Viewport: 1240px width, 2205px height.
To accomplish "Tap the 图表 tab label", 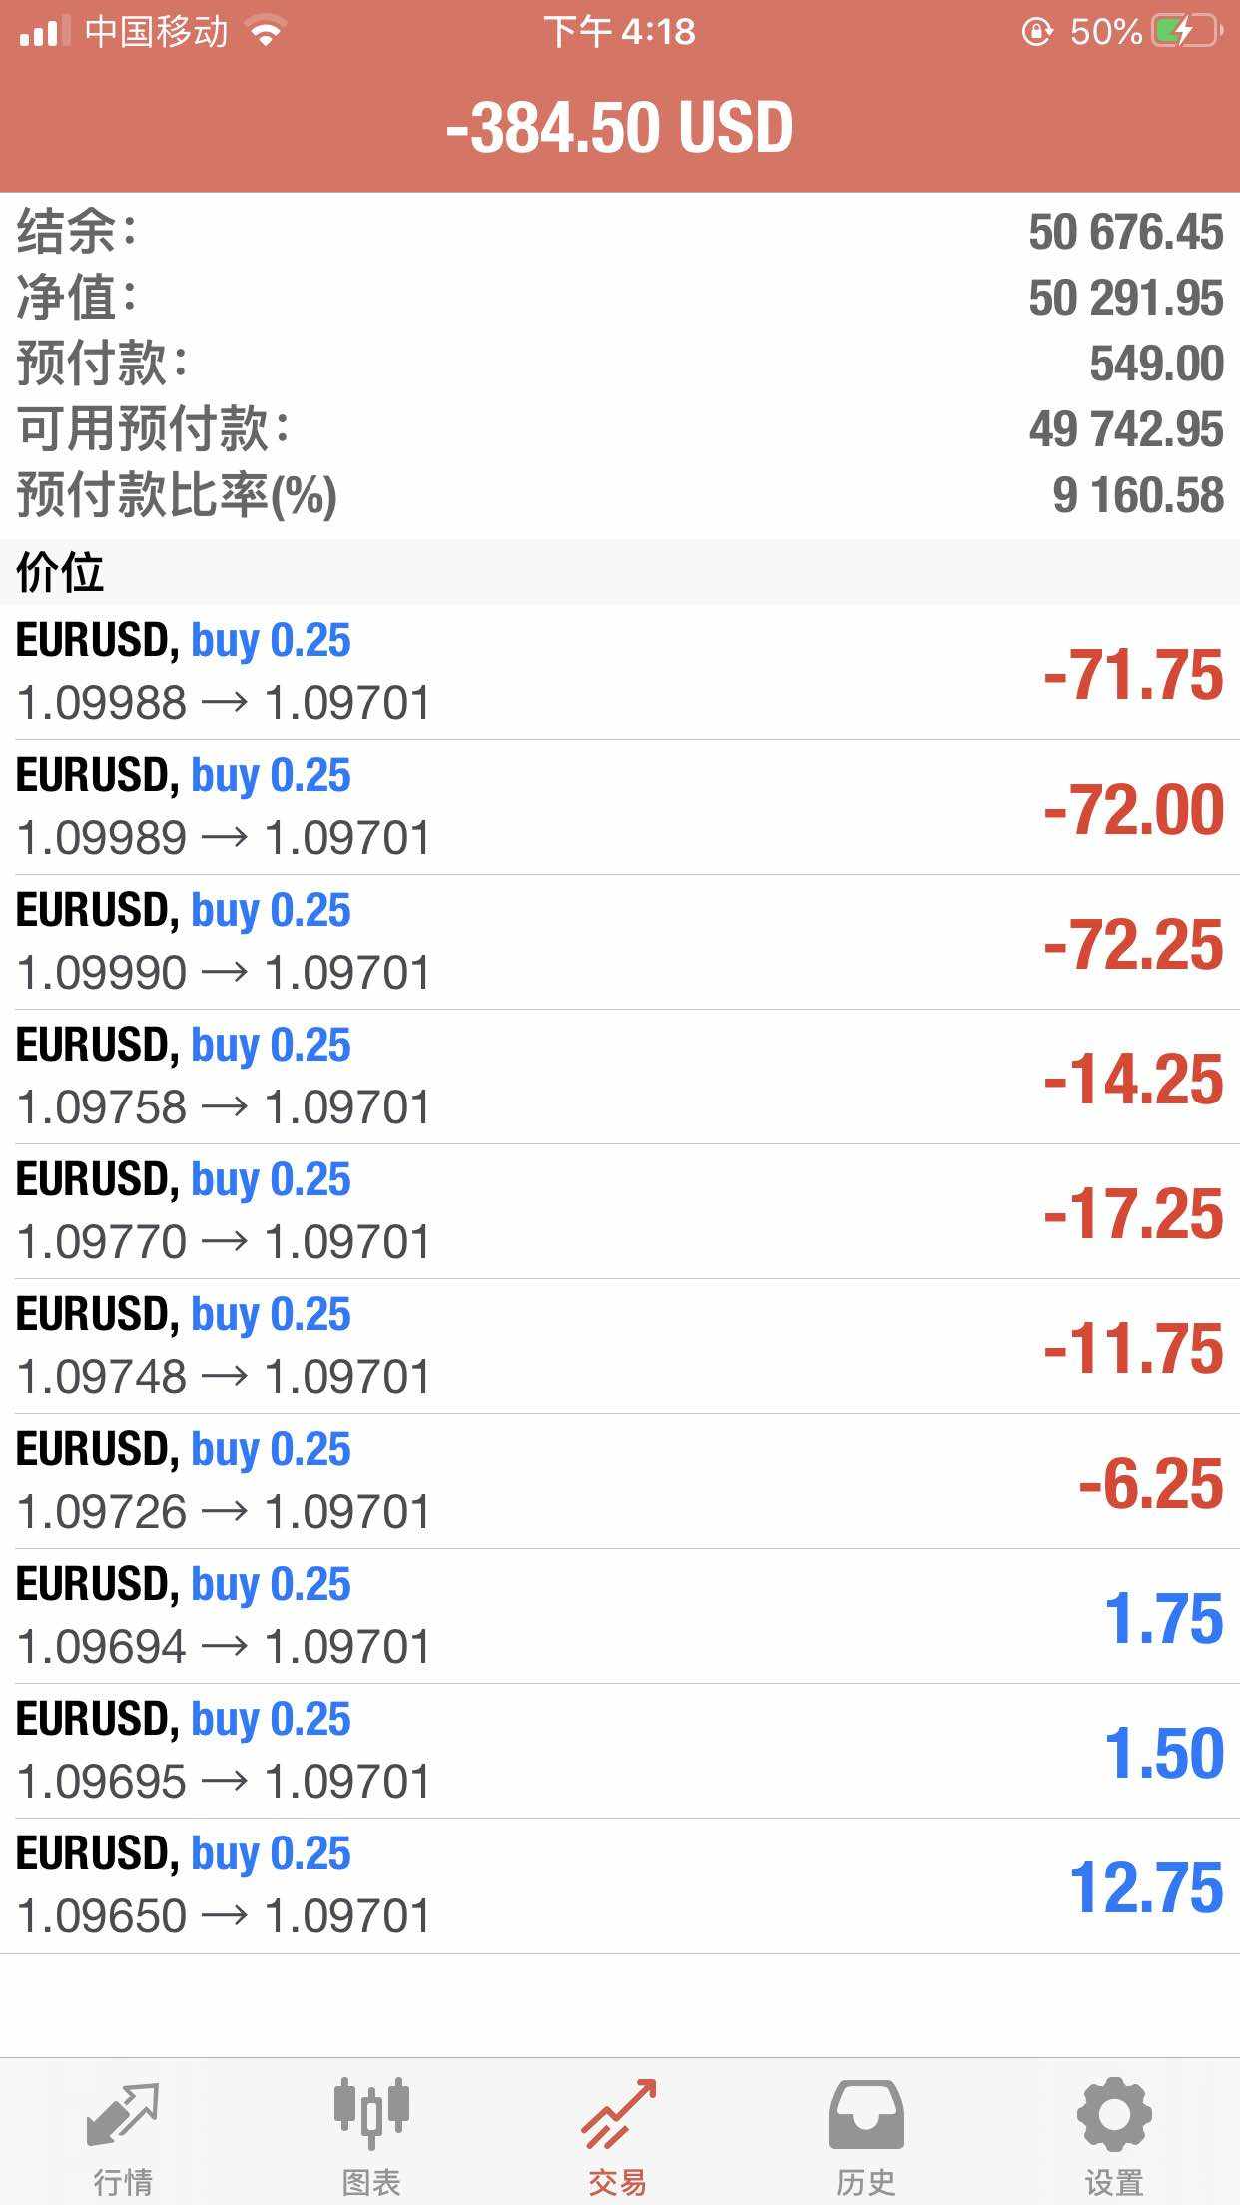I will pos(371,2182).
